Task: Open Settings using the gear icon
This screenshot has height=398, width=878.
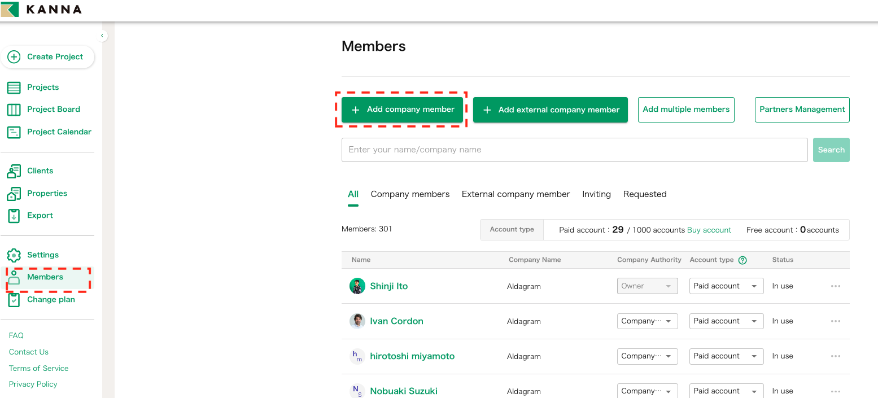Action: (14, 255)
